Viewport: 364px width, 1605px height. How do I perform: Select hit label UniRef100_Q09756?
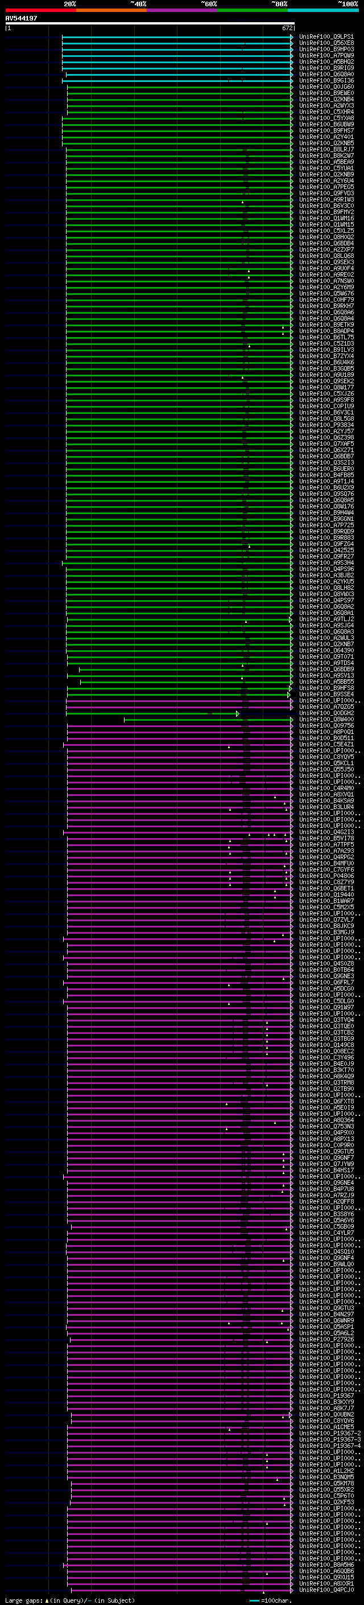[x=326, y=725]
